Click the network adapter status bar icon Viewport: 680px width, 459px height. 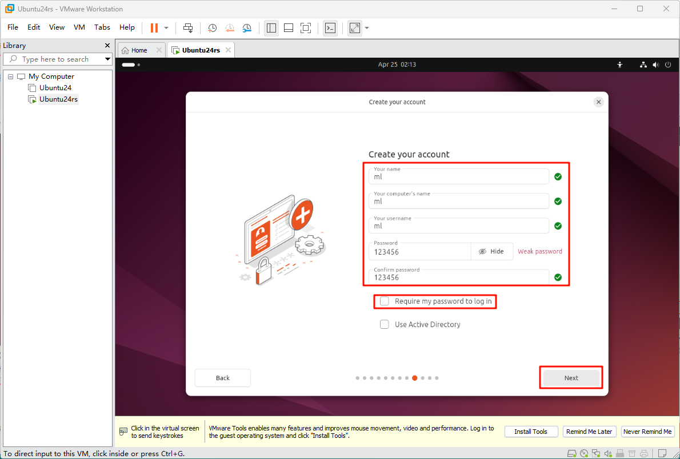[597, 454]
